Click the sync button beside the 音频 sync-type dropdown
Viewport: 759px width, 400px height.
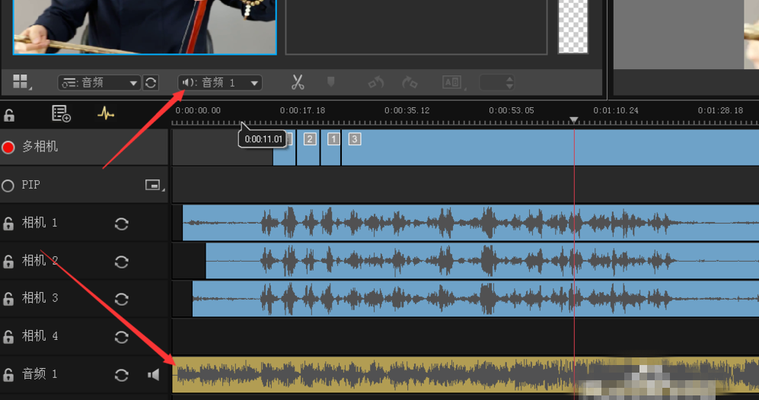151,83
